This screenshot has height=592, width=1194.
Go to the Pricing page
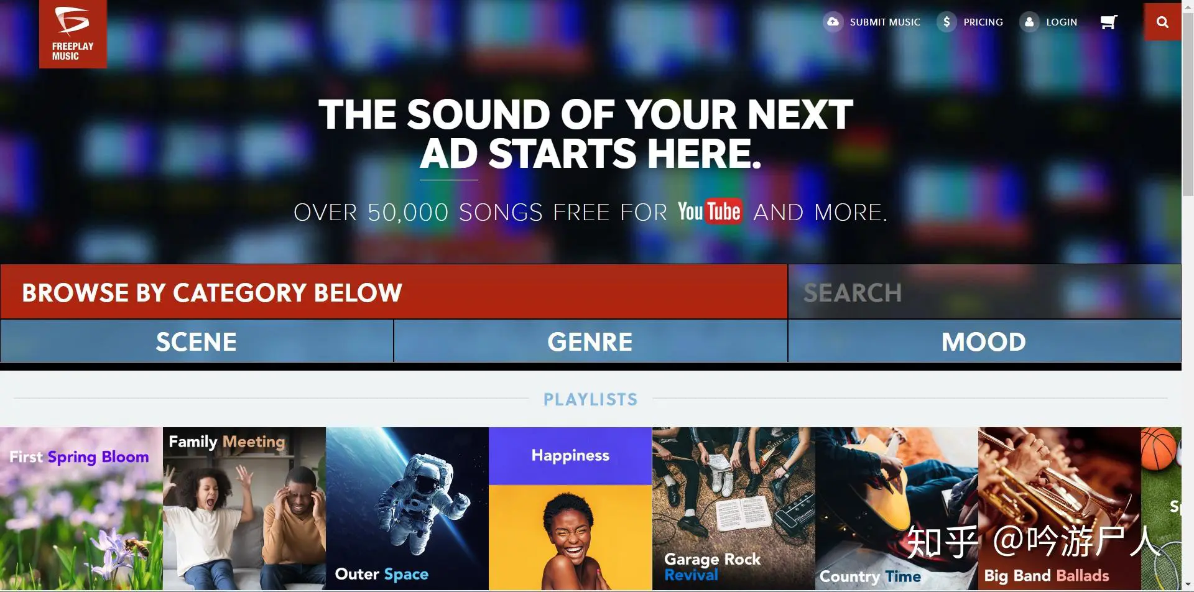983,22
